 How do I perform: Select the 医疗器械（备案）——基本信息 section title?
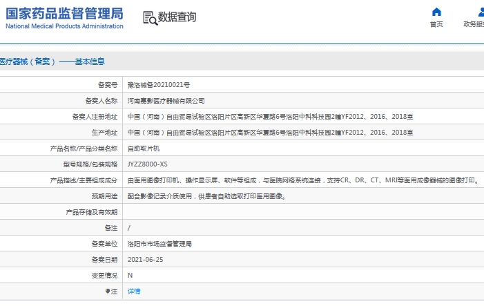pos(52,61)
